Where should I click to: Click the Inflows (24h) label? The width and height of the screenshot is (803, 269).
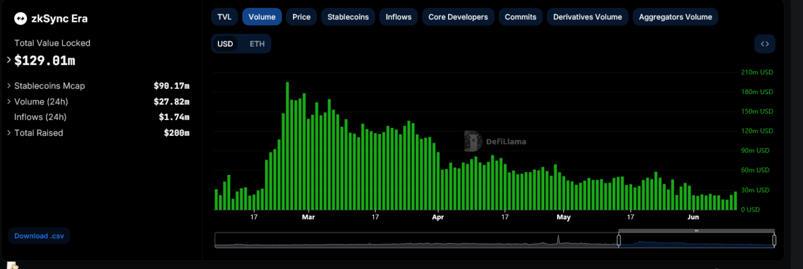pos(40,117)
